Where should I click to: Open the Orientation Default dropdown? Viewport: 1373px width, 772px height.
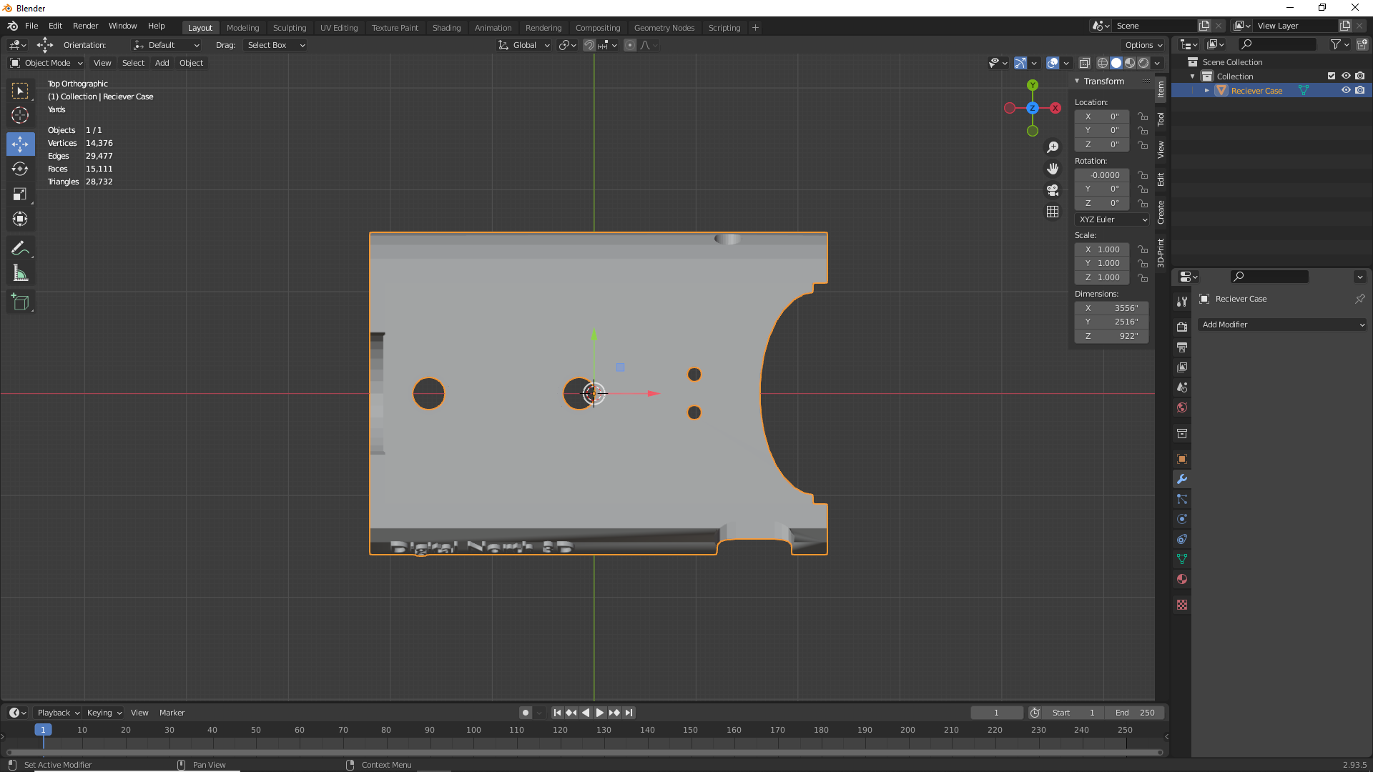[166, 45]
